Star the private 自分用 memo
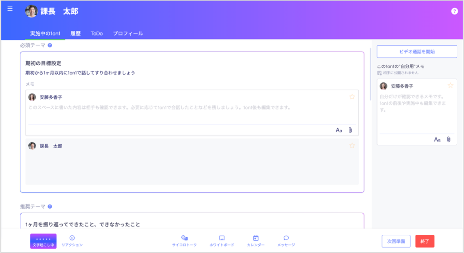This screenshot has height=253, width=464. (450, 86)
